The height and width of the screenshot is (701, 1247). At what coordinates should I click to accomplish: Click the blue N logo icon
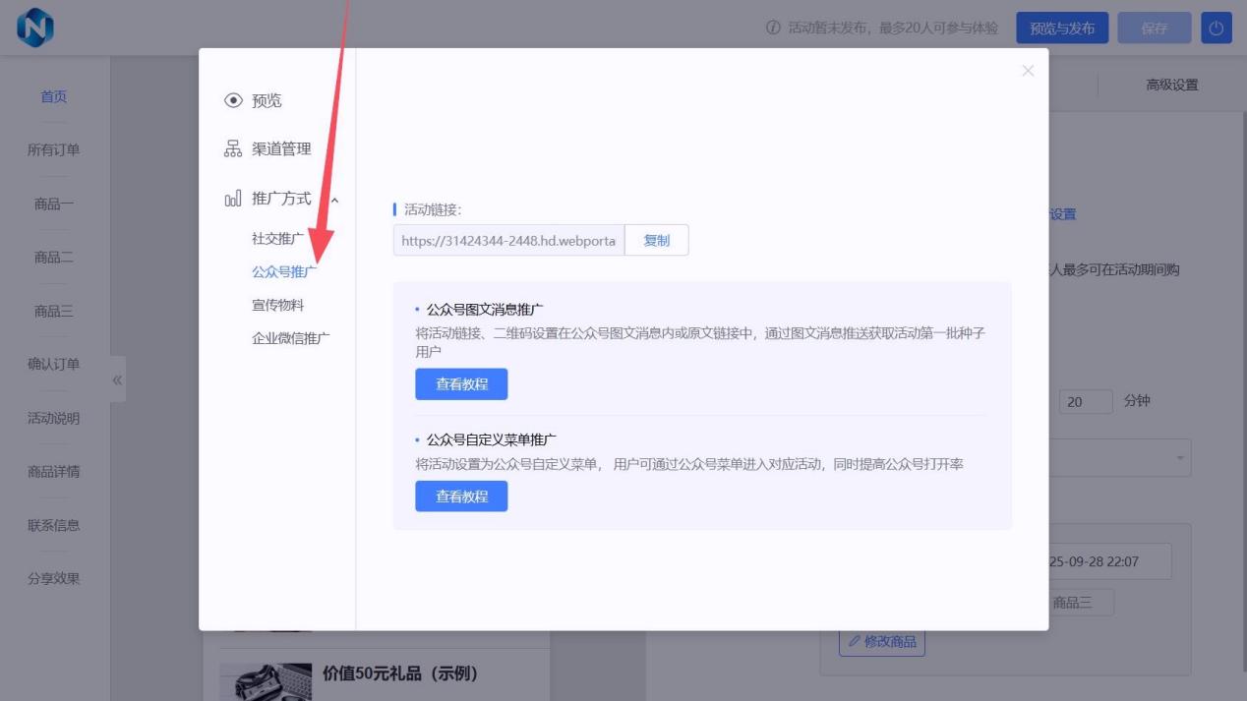point(35,28)
